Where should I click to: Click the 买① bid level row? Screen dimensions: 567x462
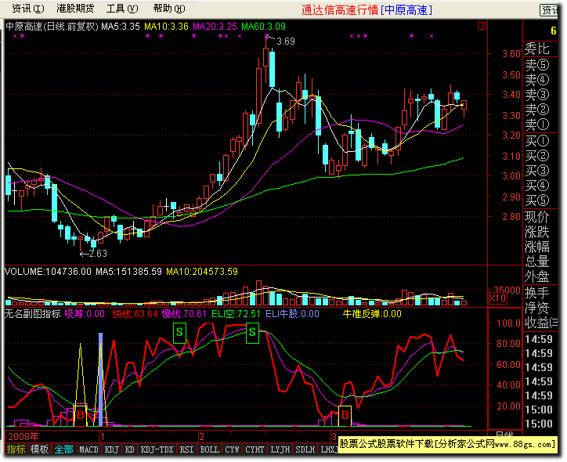537,141
